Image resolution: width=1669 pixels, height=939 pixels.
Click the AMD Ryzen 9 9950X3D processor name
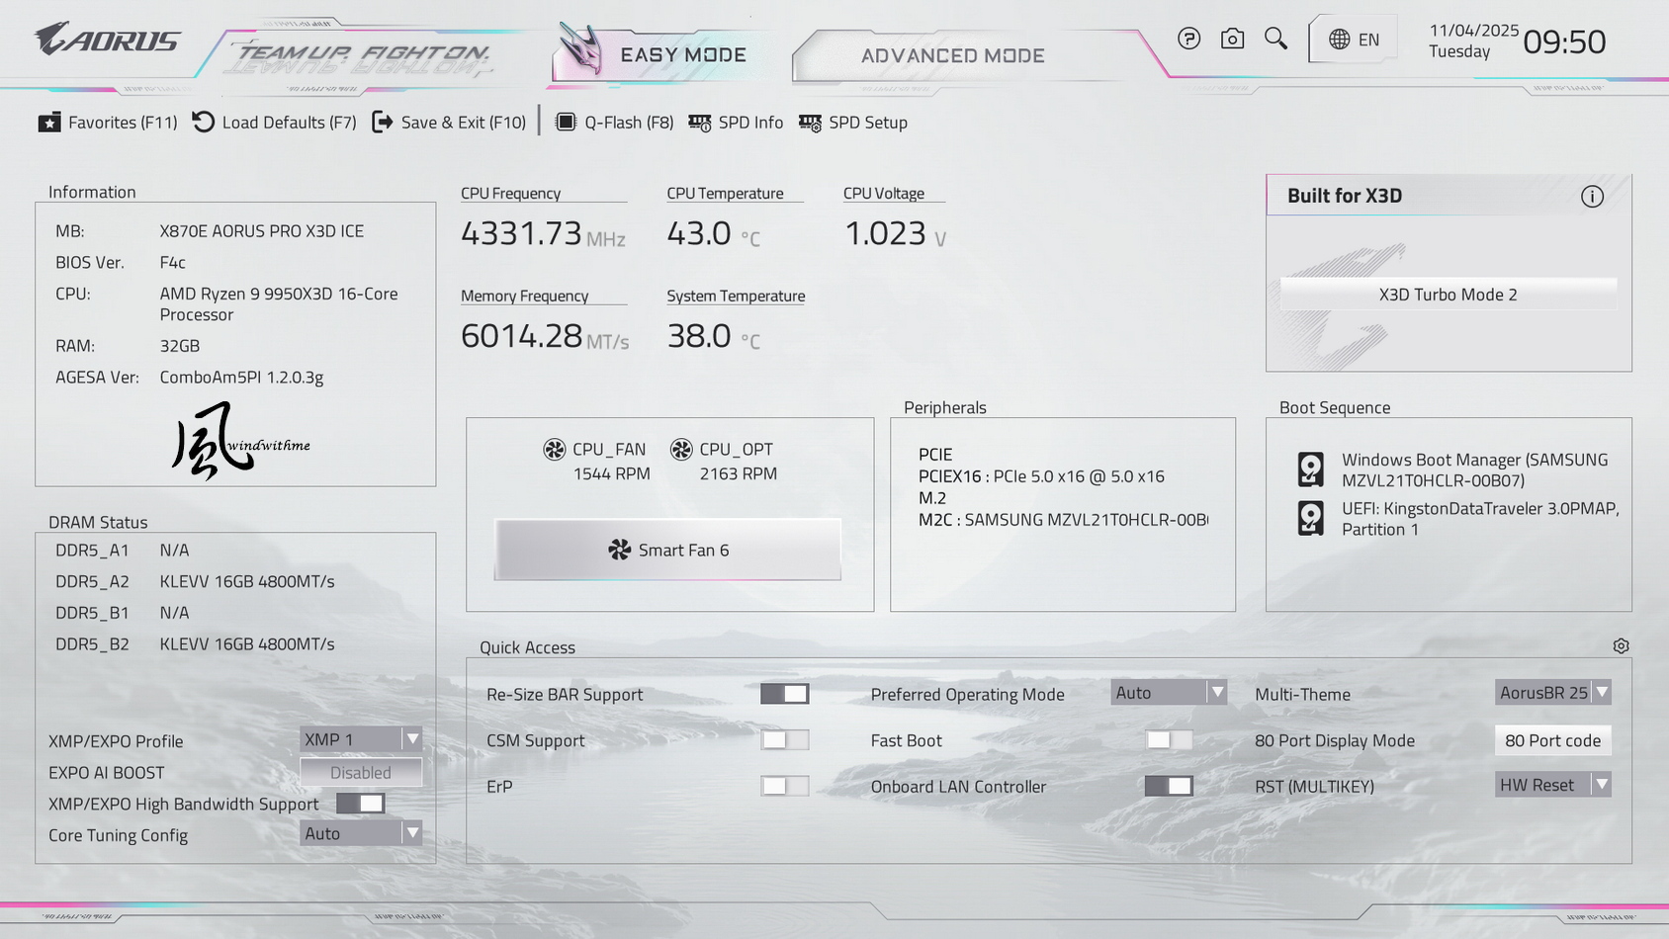(x=279, y=304)
